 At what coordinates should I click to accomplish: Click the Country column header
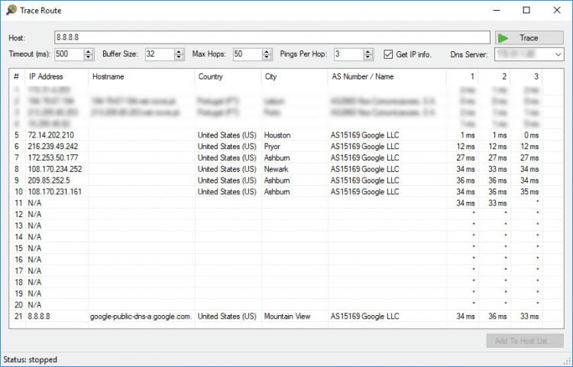211,76
